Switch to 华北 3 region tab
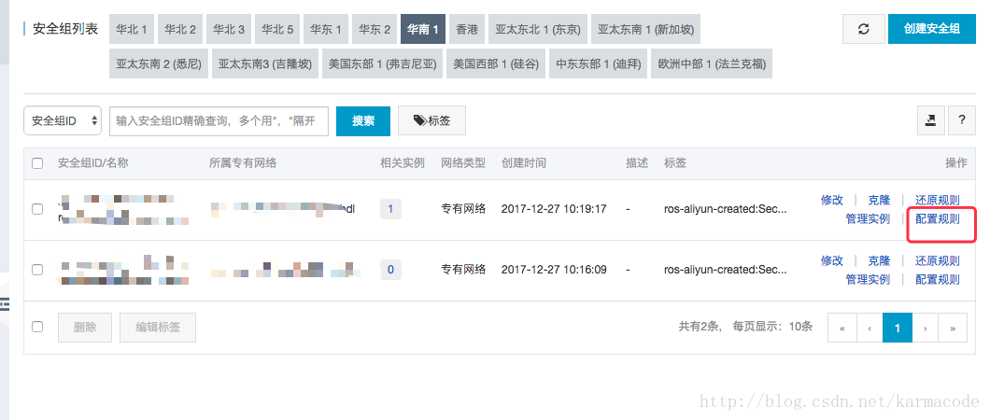The width and height of the screenshot is (990, 420). pos(229,29)
